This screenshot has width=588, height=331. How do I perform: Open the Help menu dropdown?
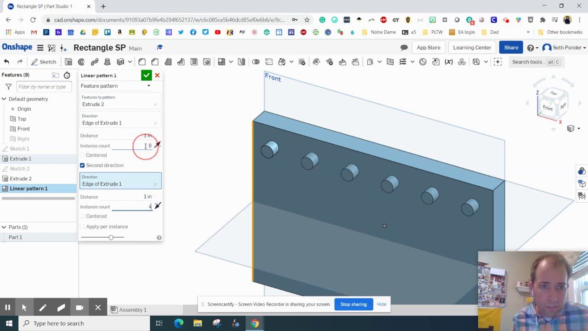tap(533, 48)
